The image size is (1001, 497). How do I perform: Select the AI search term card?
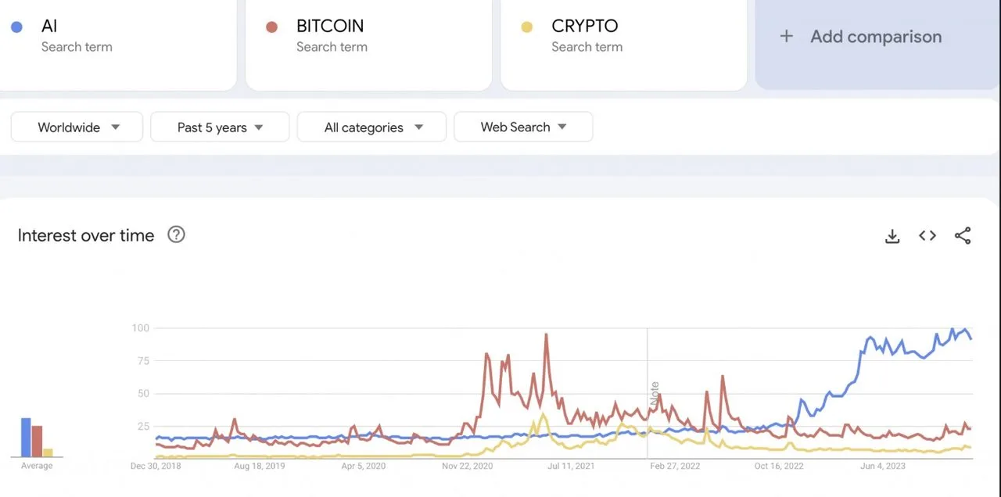point(117,43)
